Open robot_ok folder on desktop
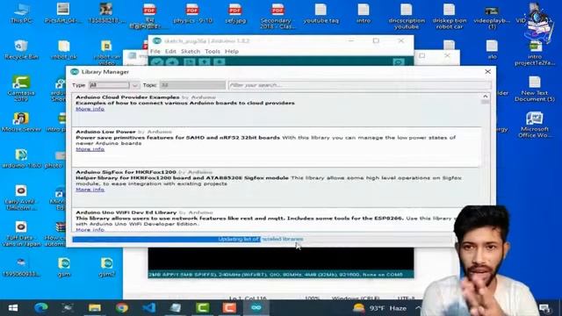The width and height of the screenshot is (562, 316). click(64, 49)
